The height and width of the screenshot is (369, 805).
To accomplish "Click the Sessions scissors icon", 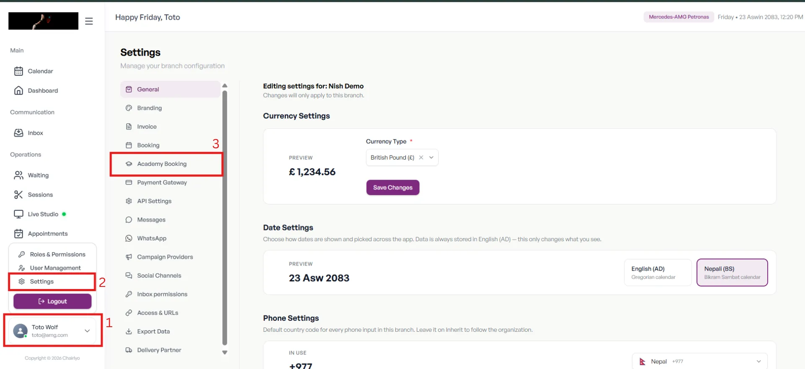I will point(18,195).
